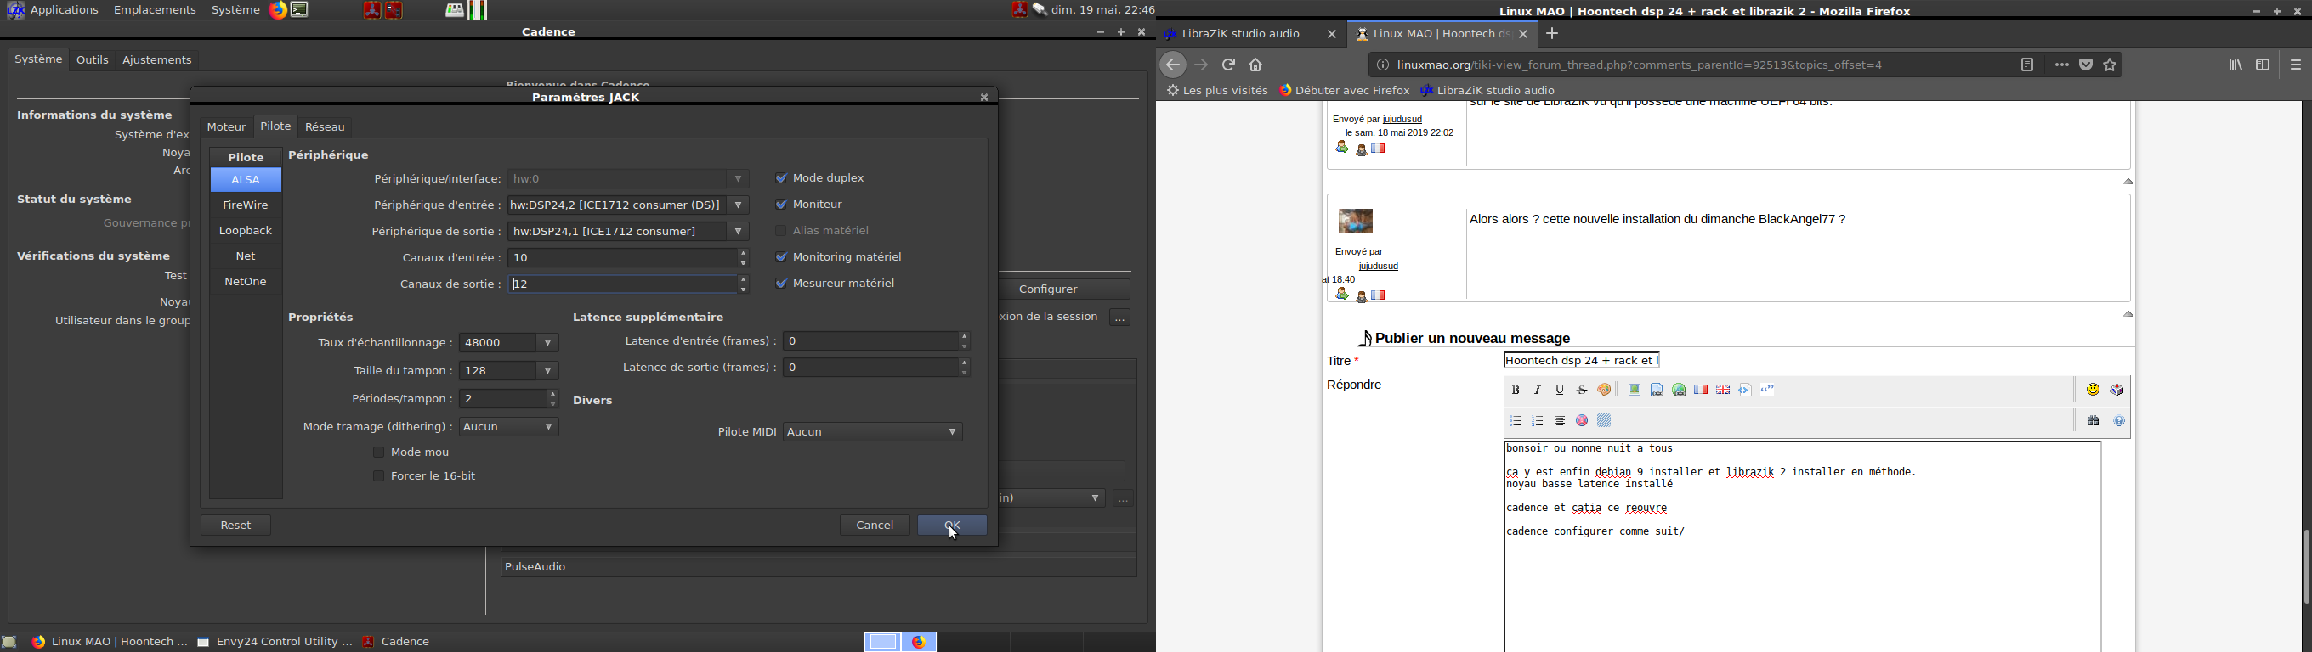This screenshot has width=2312, height=652.
Task: Decrease the Canaux de sortie value
Action: [x=743, y=289]
